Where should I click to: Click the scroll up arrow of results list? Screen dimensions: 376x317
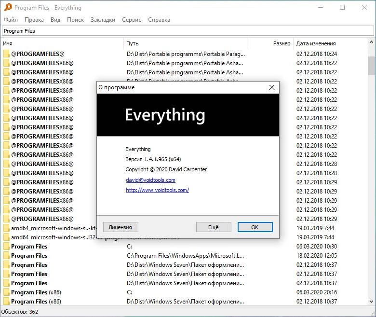point(371,42)
